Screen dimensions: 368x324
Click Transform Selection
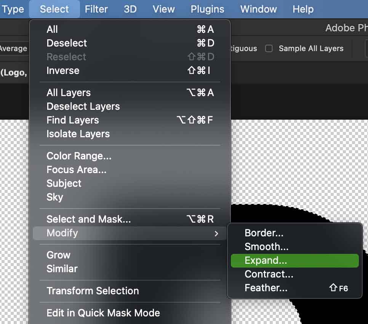point(130,291)
